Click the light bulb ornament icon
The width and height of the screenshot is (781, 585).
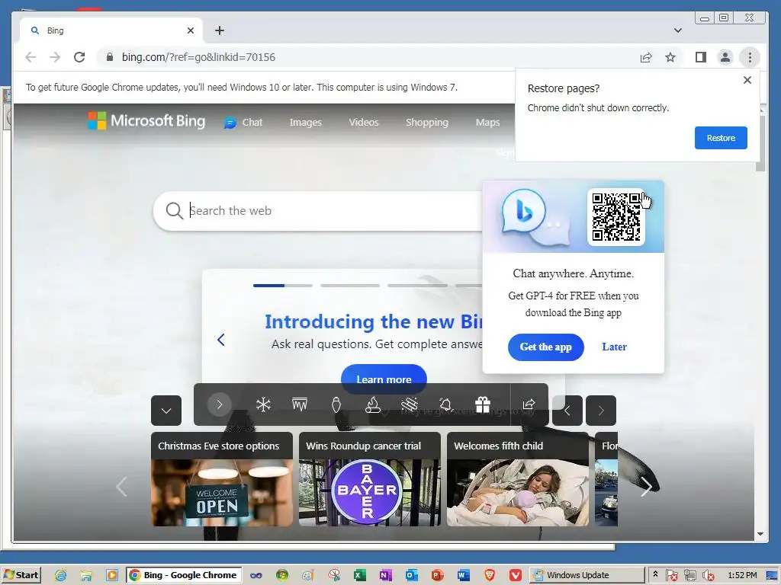tap(336, 404)
